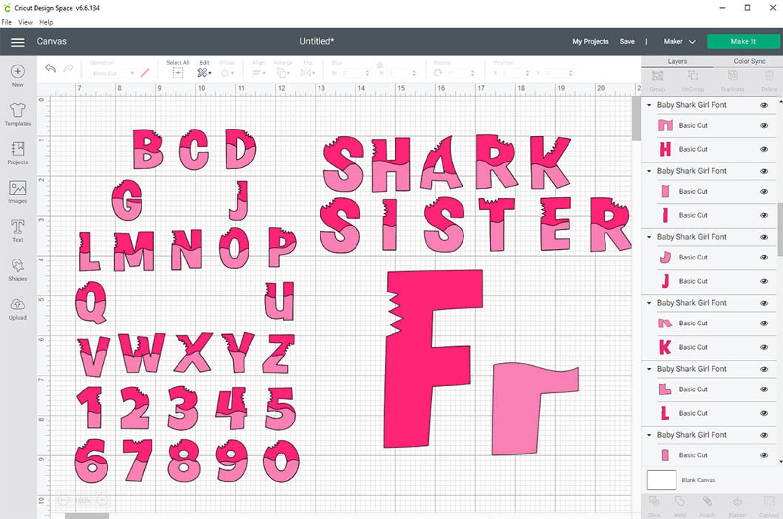Hide the first Baby Shark Girl Font group
Screen dimensions: 783x519
(764, 105)
